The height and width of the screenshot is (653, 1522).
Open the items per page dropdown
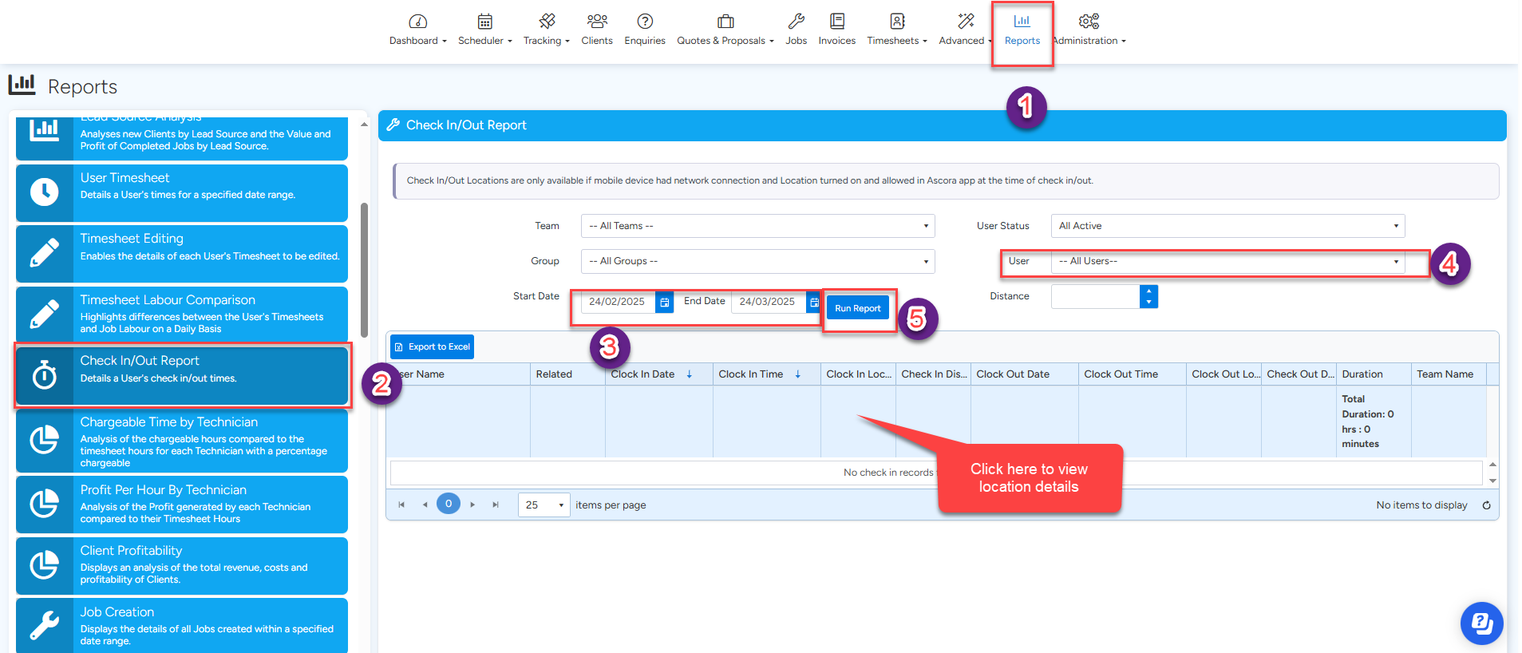pos(544,505)
